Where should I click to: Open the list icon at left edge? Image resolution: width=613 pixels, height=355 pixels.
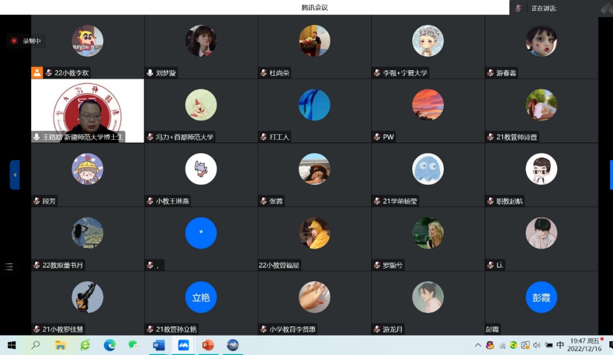(x=9, y=266)
